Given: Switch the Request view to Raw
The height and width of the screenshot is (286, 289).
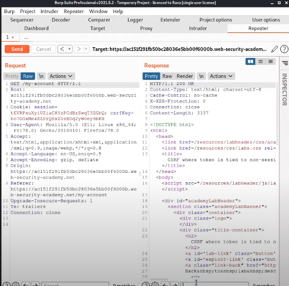Looking at the screenshot, I should pos(28,76).
